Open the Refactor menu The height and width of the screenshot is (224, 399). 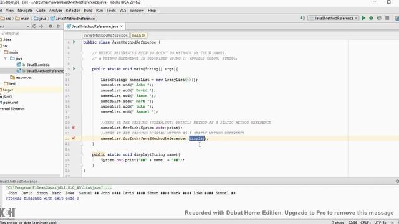(x=73, y=11)
